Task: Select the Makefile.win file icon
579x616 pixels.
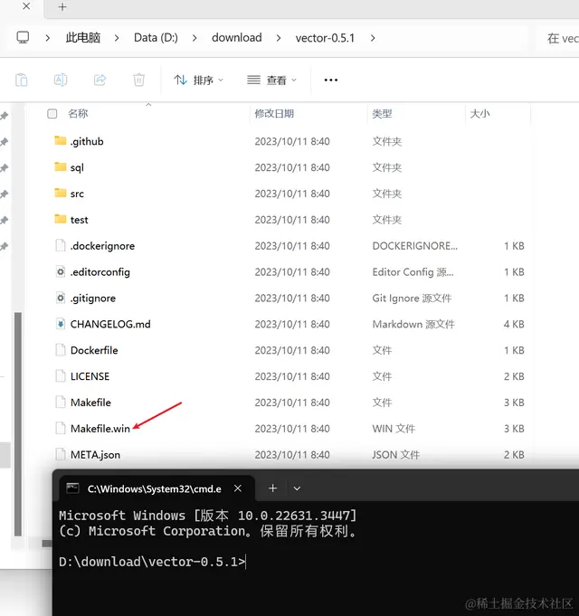Action: click(61, 428)
